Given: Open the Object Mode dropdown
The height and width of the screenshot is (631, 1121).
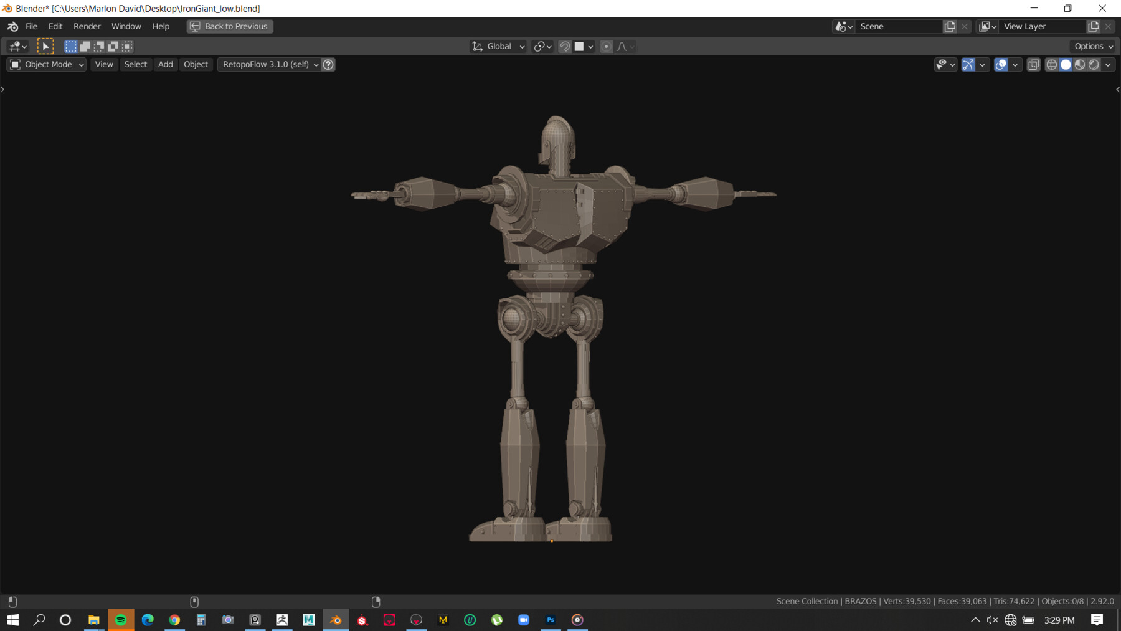Looking at the screenshot, I should (47, 65).
